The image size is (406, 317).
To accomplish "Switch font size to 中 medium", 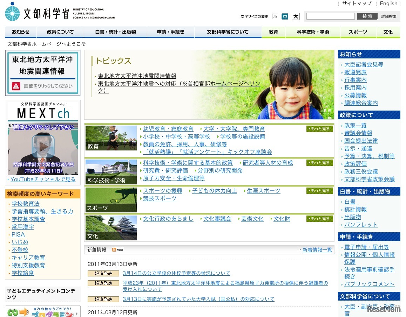I will (x=285, y=16).
